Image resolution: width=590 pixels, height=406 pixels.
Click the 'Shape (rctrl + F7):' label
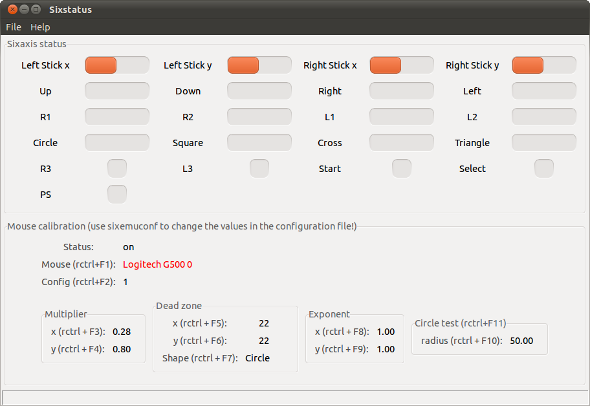tap(200, 358)
